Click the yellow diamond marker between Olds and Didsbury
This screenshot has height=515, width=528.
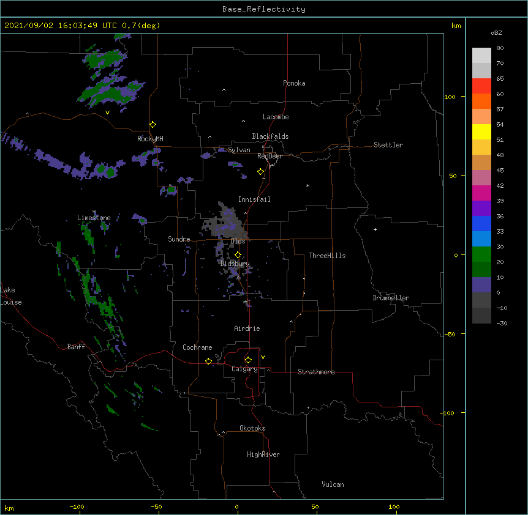coord(238,254)
